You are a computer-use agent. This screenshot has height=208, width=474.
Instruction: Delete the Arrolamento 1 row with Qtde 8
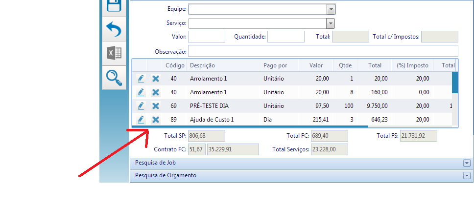click(155, 92)
